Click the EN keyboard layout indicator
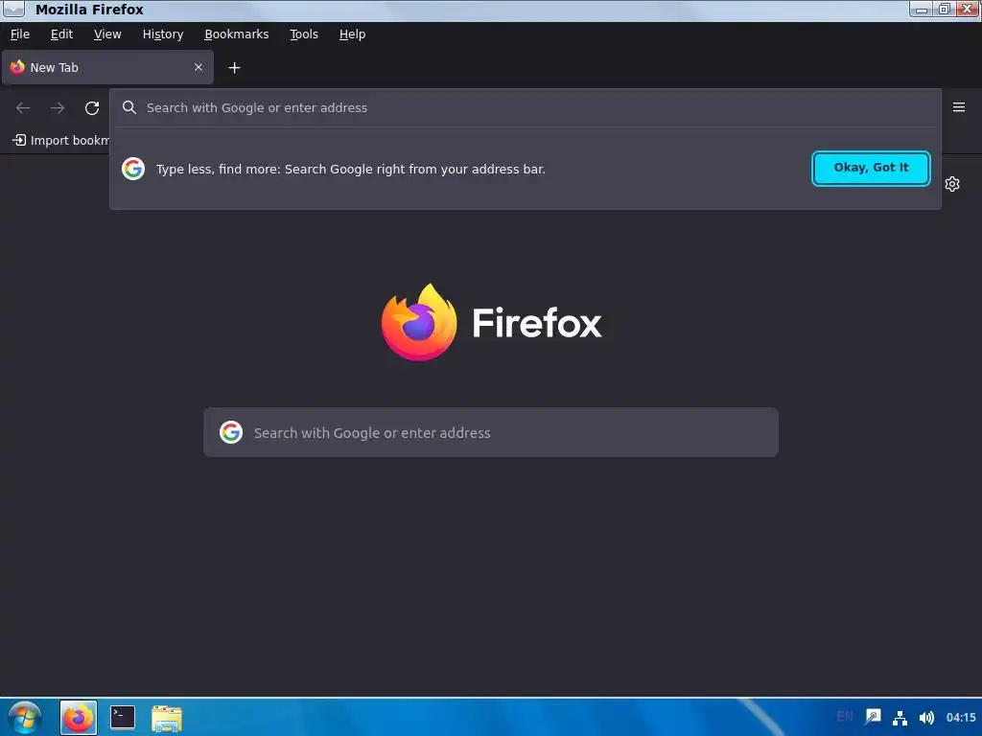Image resolution: width=982 pixels, height=736 pixels. (844, 717)
